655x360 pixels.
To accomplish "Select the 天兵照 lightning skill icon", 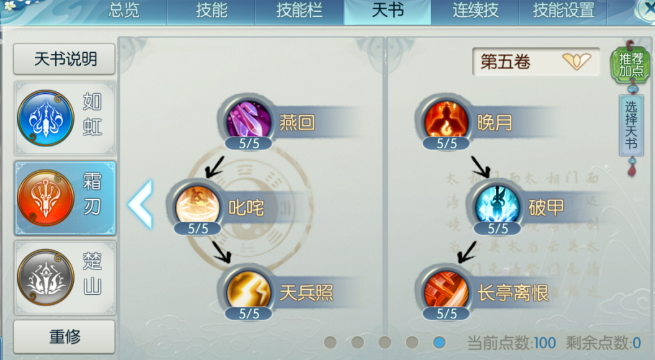I will [x=248, y=291].
